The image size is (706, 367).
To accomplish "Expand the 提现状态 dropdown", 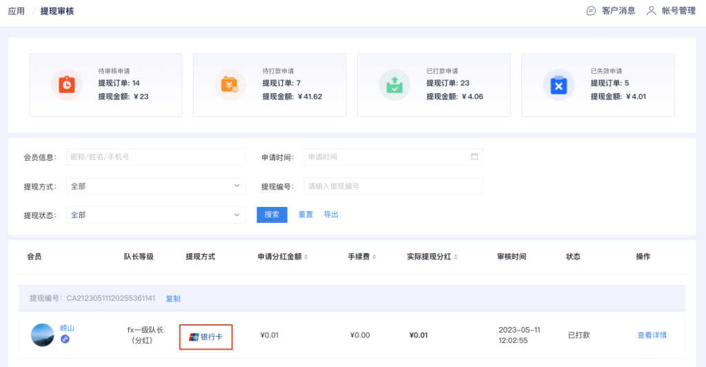I will pos(156,215).
